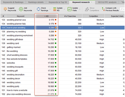125x97 pixels.
Task: Click the search magnifier icon in toolbar
Action: (121, 9)
